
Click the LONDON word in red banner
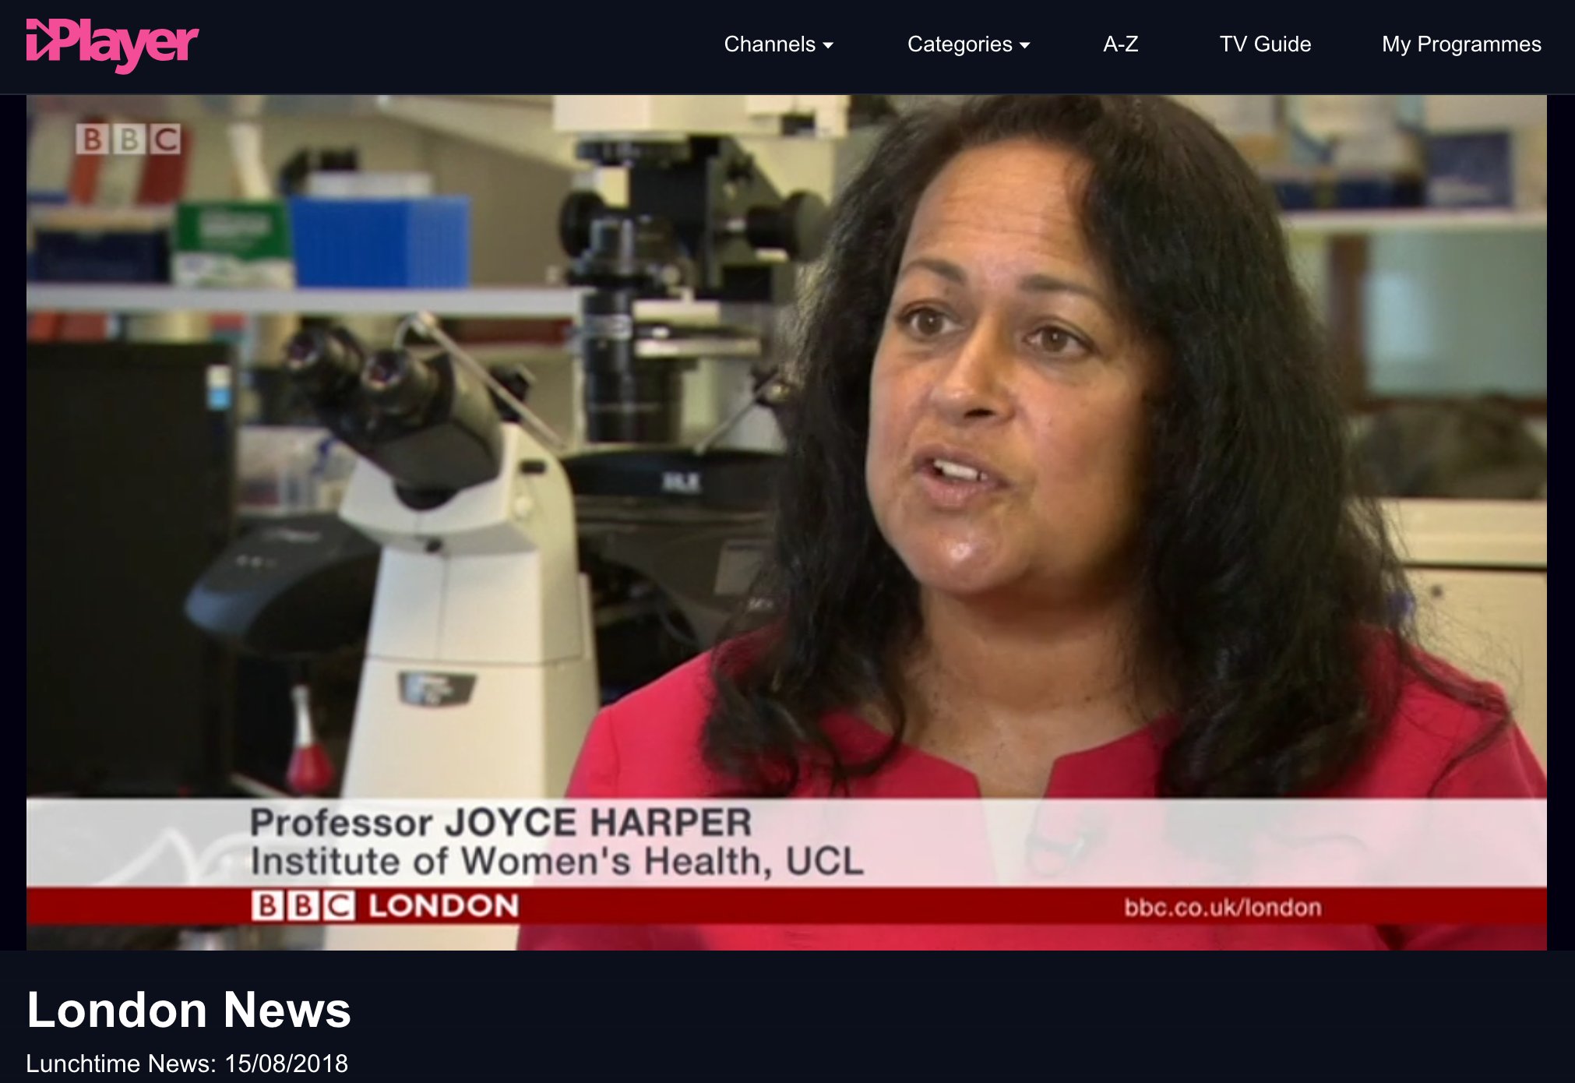(x=443, y=906)
